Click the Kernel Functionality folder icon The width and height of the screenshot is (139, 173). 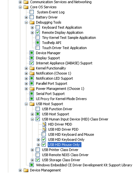point(32,68)
